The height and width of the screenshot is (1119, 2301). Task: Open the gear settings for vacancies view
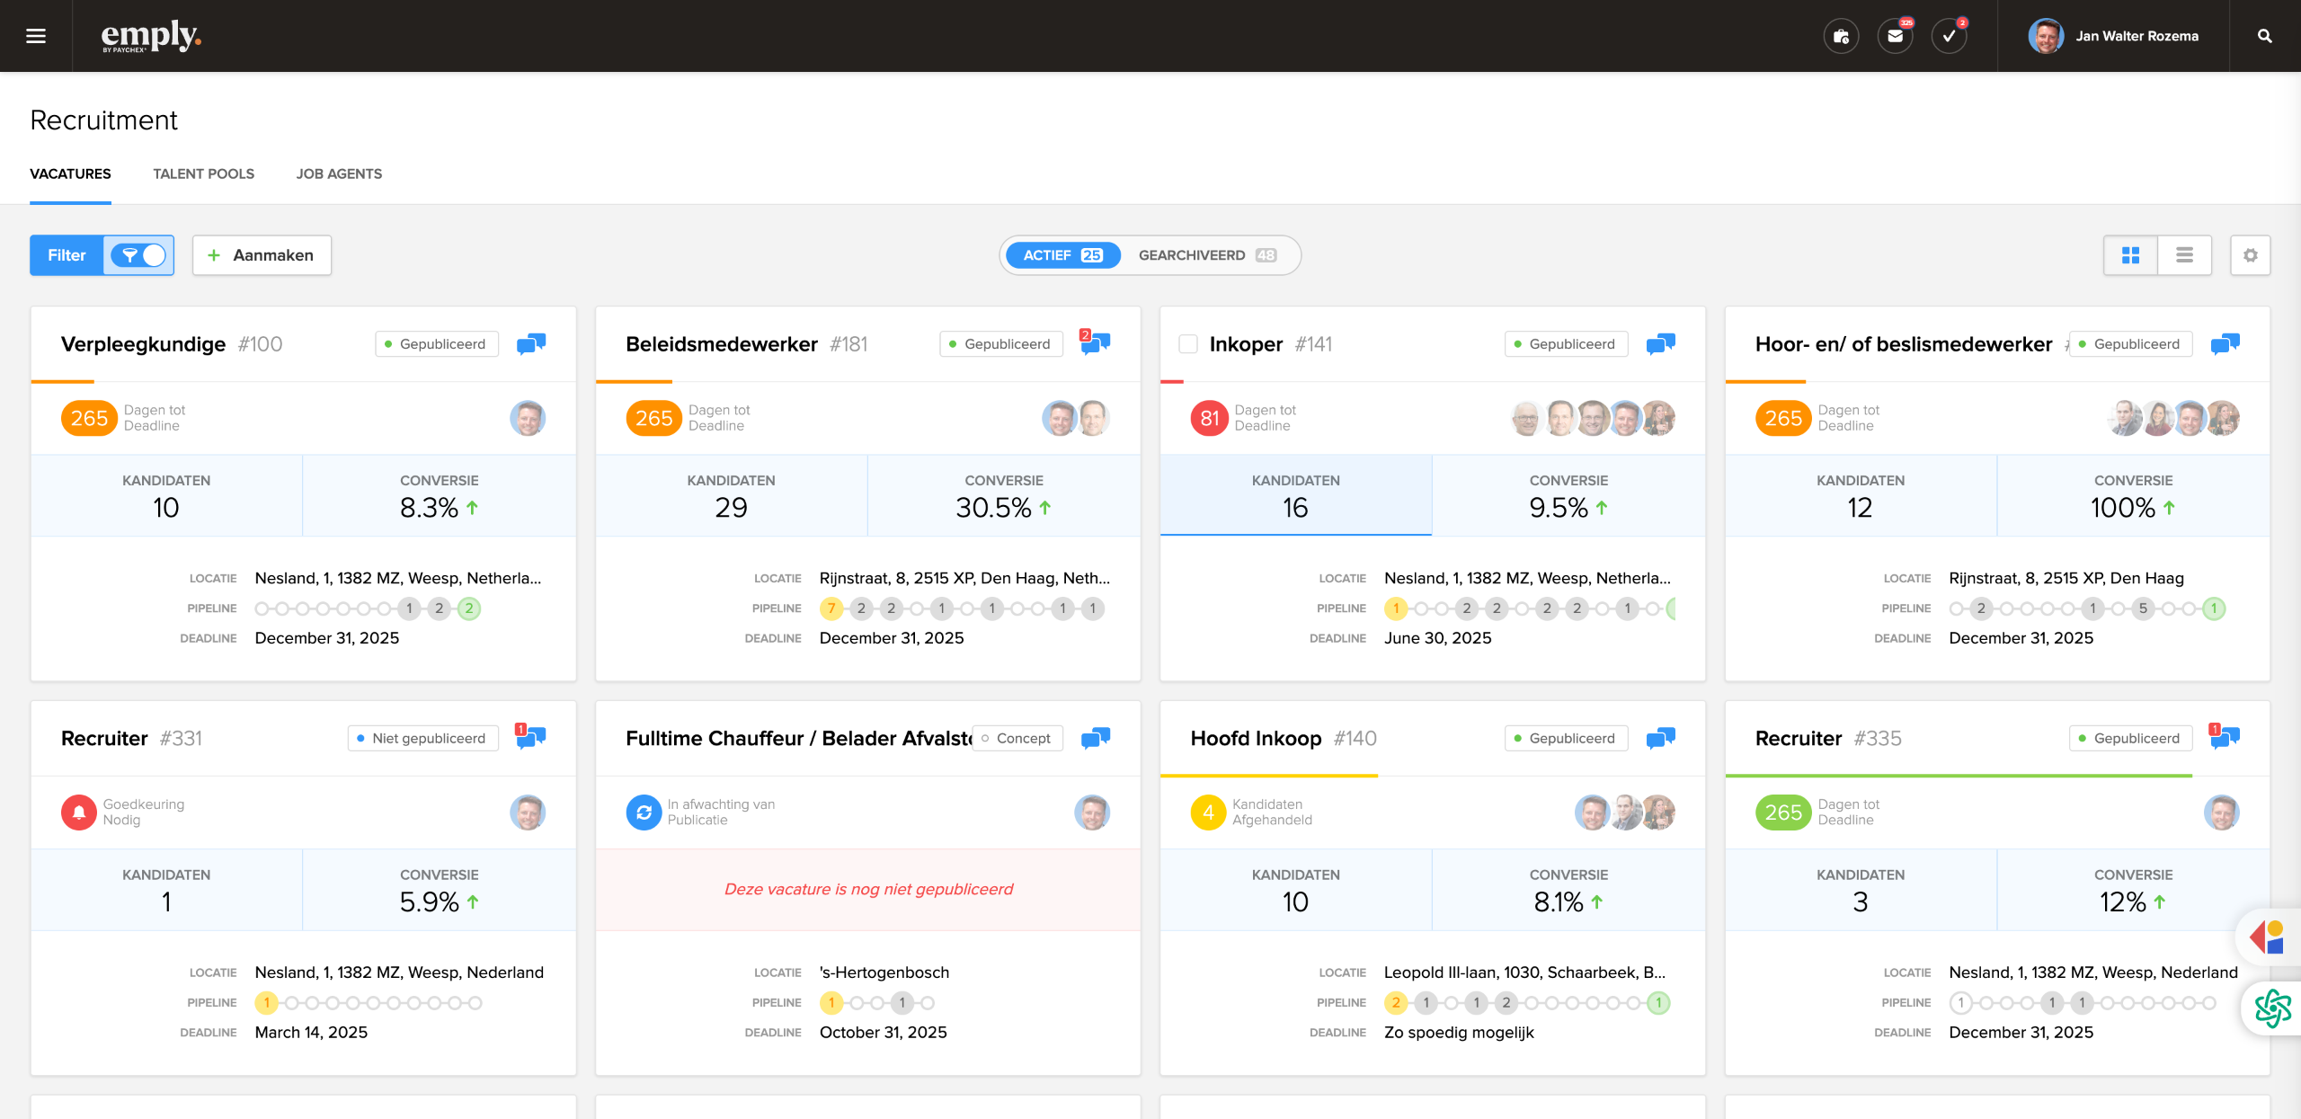[2250, 255]
